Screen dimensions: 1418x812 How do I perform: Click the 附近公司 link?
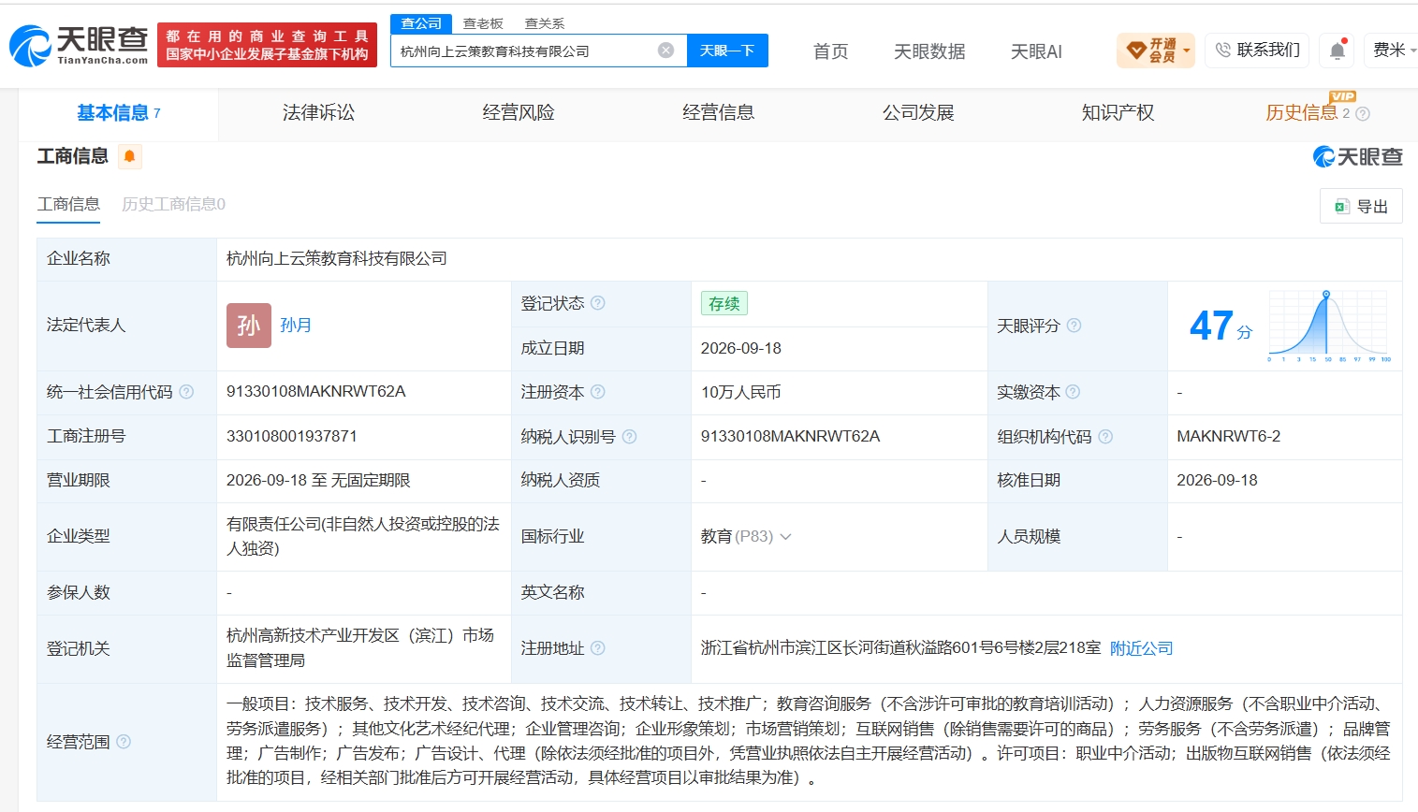pos(1141,648)
